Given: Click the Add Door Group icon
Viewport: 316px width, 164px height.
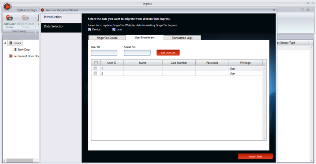Looking at the screenshot, I should click(x=9, y=18).
